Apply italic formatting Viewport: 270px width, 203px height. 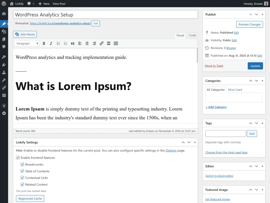click(51, 43)
